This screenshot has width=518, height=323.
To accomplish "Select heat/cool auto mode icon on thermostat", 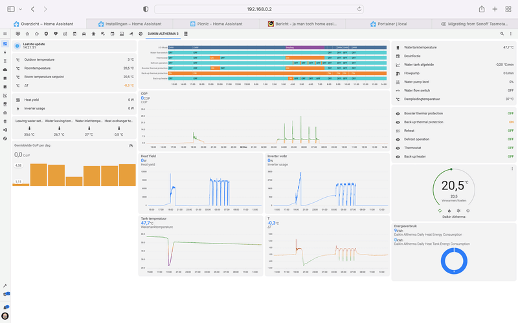I will [440, 211].
